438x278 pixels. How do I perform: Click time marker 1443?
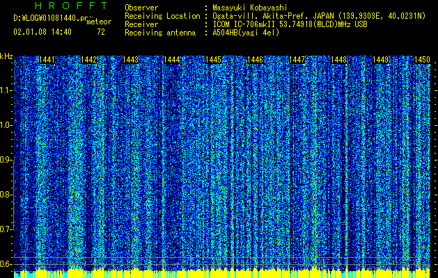[x=130, y=60]
